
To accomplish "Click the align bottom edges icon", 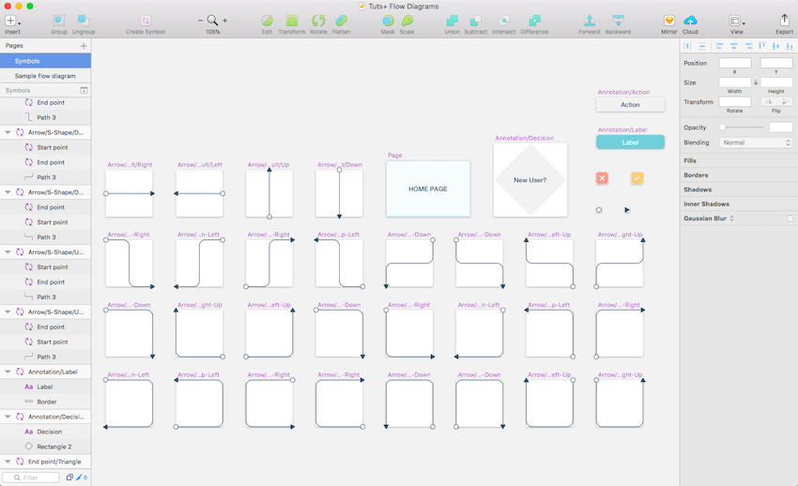I will point(790,46).
